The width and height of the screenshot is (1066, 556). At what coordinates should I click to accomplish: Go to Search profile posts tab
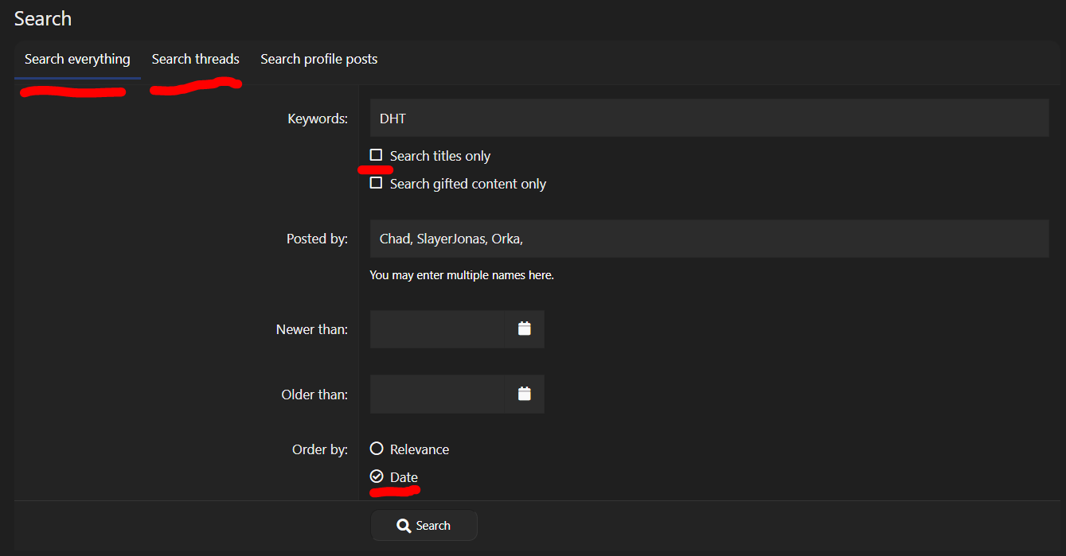318,60
